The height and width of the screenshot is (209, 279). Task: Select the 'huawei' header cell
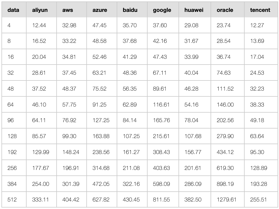click(x=195, y=10)
